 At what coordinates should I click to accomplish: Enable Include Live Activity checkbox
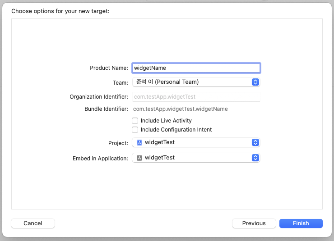[135, 121]
